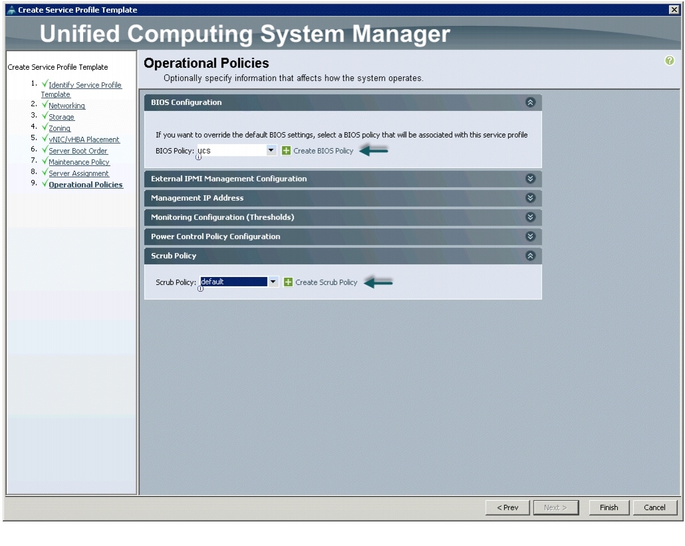Open the BIOS Policy dropdown

pyautogui.click(x=271, y=151)
